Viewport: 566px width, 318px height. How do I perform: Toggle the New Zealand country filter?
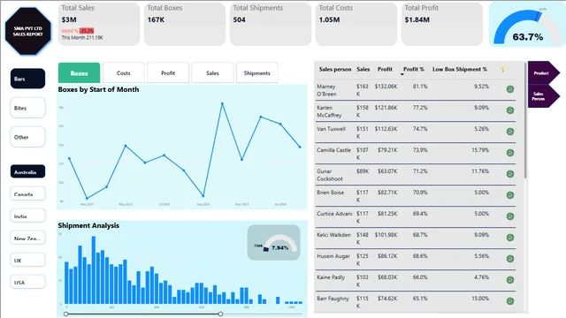pyautogui.click(x=27, y=238)
